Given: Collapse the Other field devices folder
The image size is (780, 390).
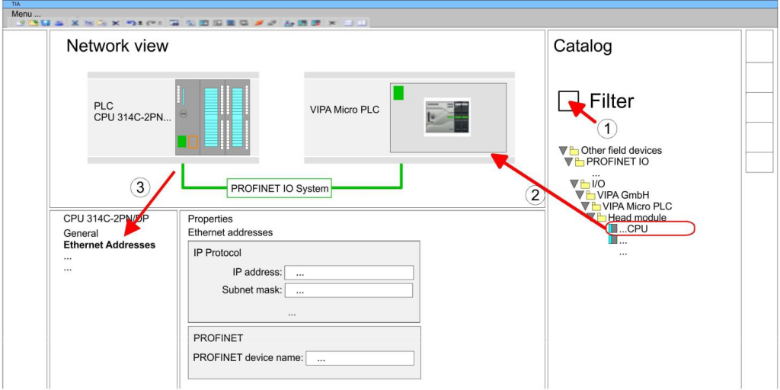Looking at the screenshot, I should pos(563,150).
